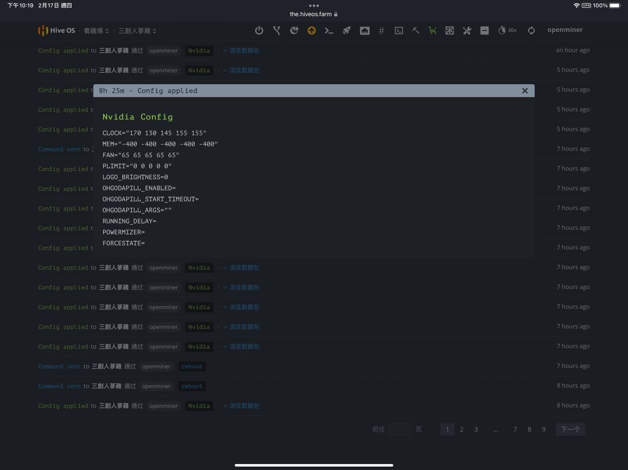Go to page 2 of the log
The image size is (628, 470).
click(x=462, y=429)
